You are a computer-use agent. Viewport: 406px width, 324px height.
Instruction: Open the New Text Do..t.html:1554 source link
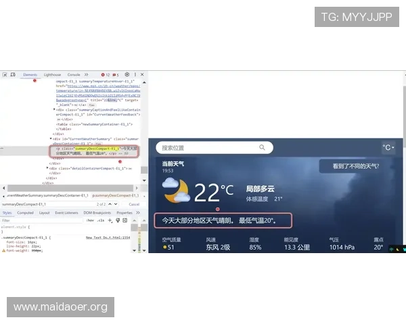(x=108, y=238)
